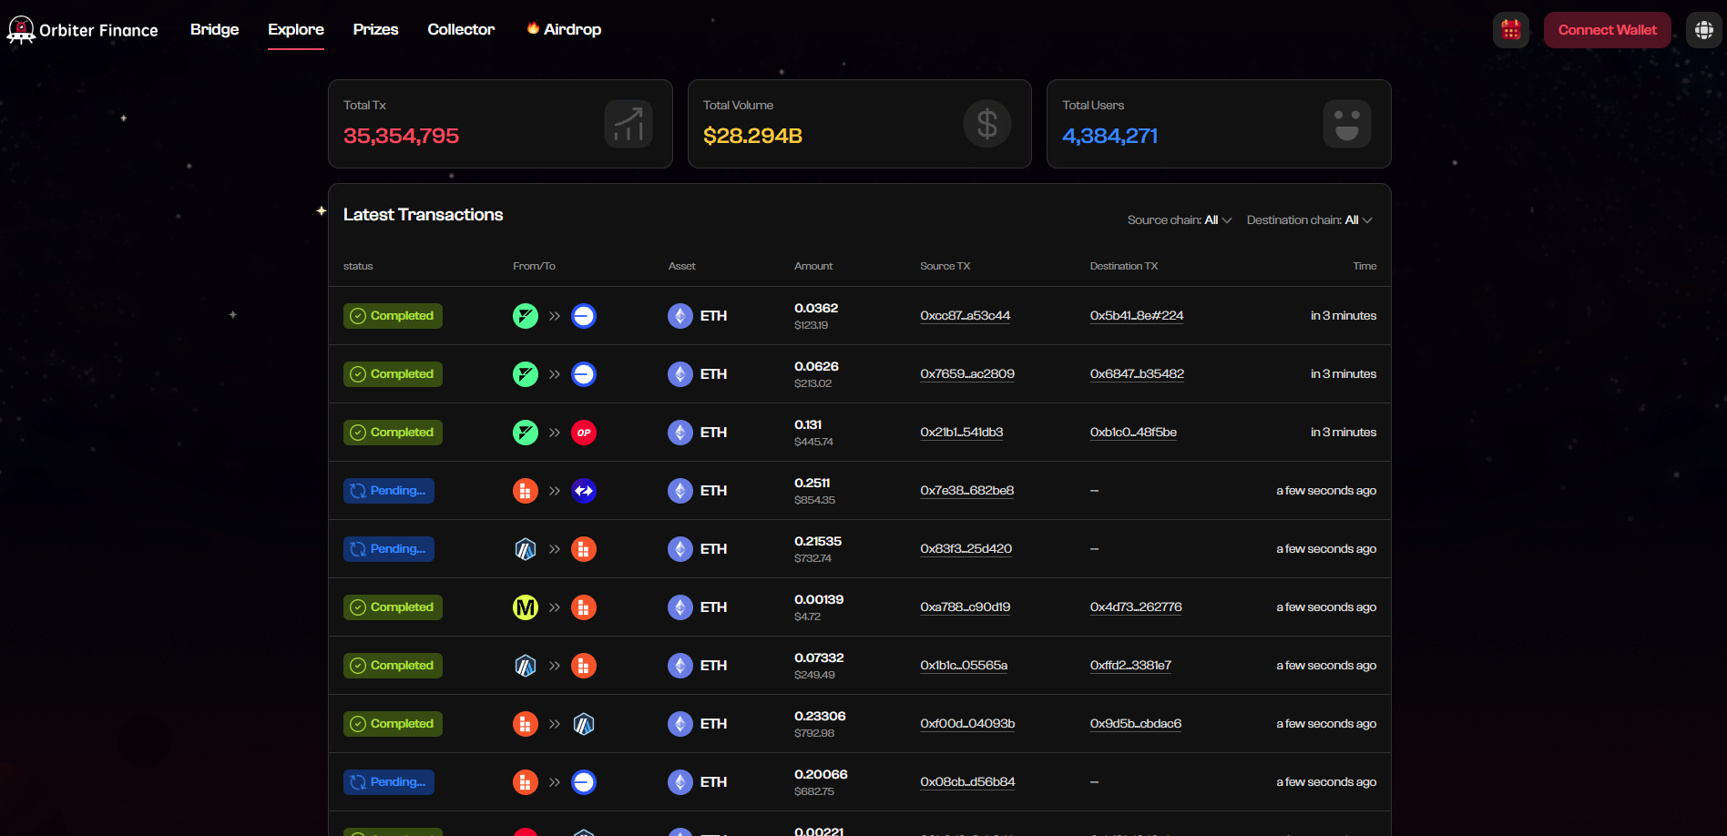The height and width of the screenshot is (836, 1727).
Task: Open source tx 0xcc87...a53c44
Action: tap(965, 316)
